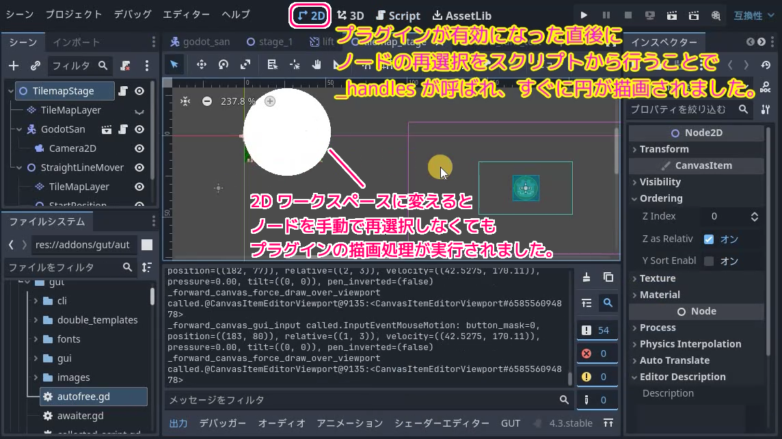This screenshot has height=439, width=782.
Task: Toggle error messages filter in output
Action: click(597, 354)
